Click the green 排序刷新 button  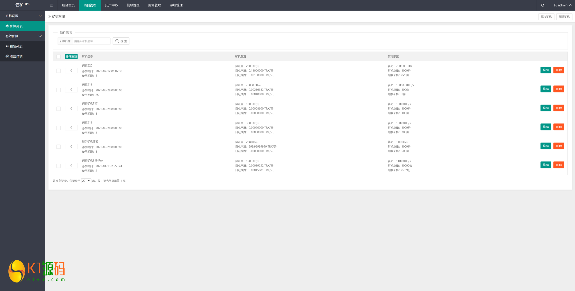tap(71, 57)
